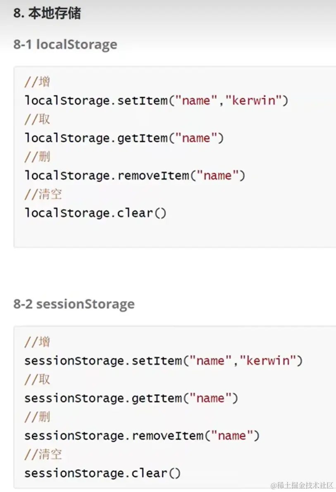
Task: Click the sessionStorage.removeItem("name") line
Action: point(142,435)
